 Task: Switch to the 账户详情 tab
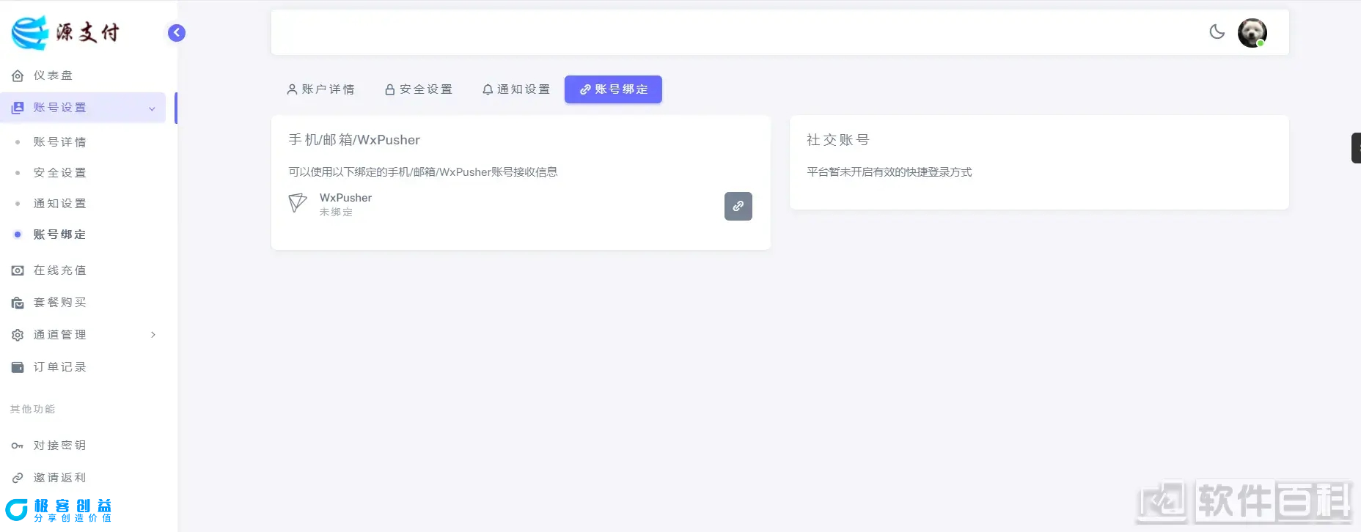pyautogui.click(x=320, y=89)
